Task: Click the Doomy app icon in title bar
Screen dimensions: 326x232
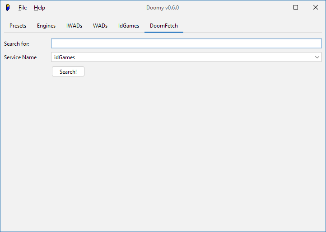Action: 8,8
